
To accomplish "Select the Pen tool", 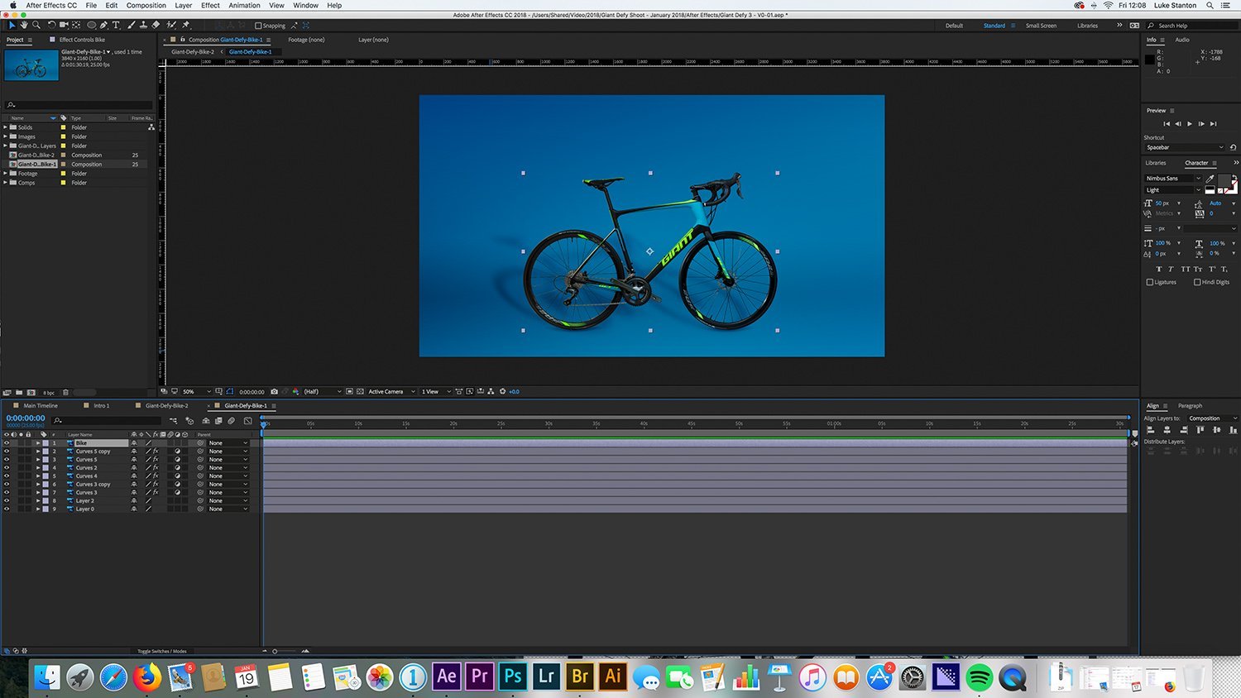I will [103, 25].
